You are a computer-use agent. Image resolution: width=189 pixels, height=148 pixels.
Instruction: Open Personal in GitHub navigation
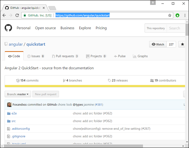(24, 28)
